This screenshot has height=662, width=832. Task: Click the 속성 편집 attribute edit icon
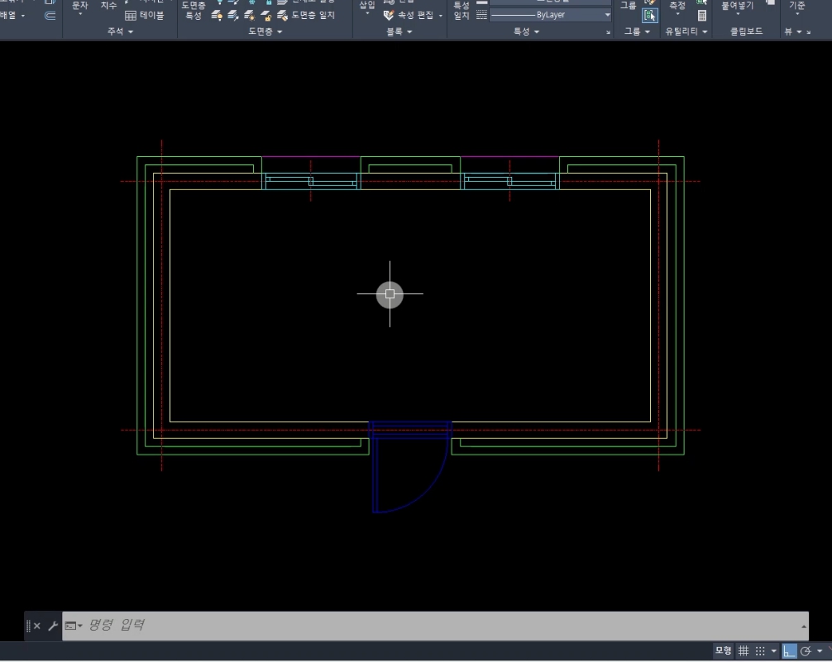[x=389, y=16]
